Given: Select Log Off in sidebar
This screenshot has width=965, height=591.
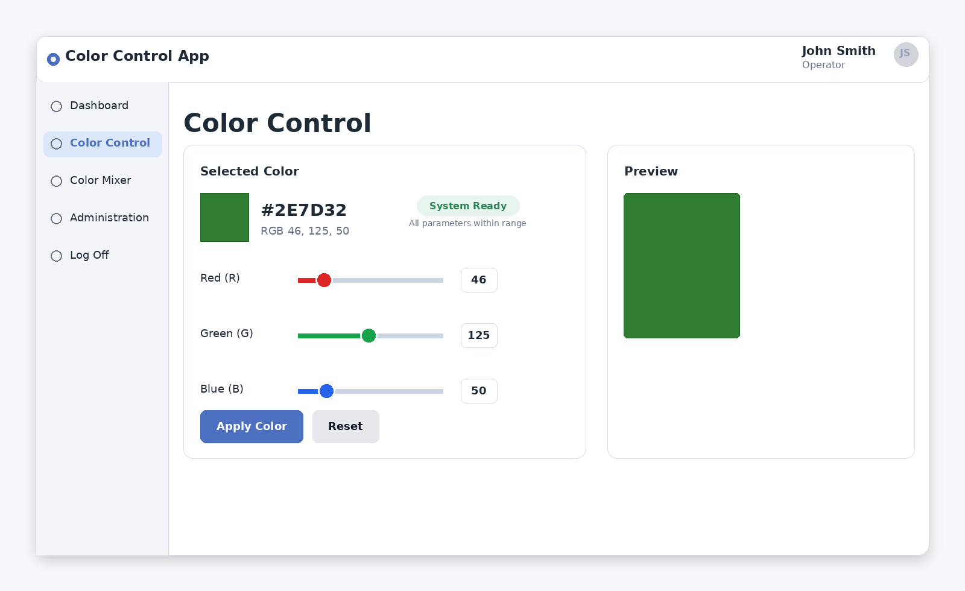Looking at the screenshot, I should coord(89,256).
